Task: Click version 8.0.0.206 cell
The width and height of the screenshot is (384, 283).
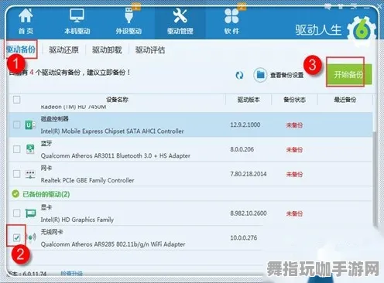Action: pos(242,149)
